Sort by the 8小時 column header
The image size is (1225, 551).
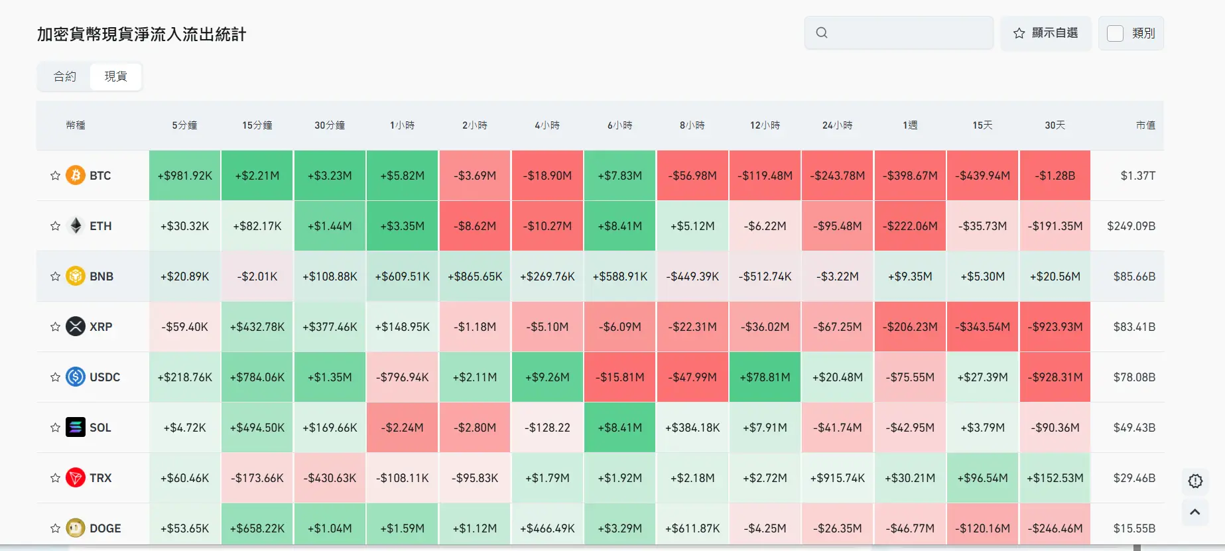pos(692,125)
